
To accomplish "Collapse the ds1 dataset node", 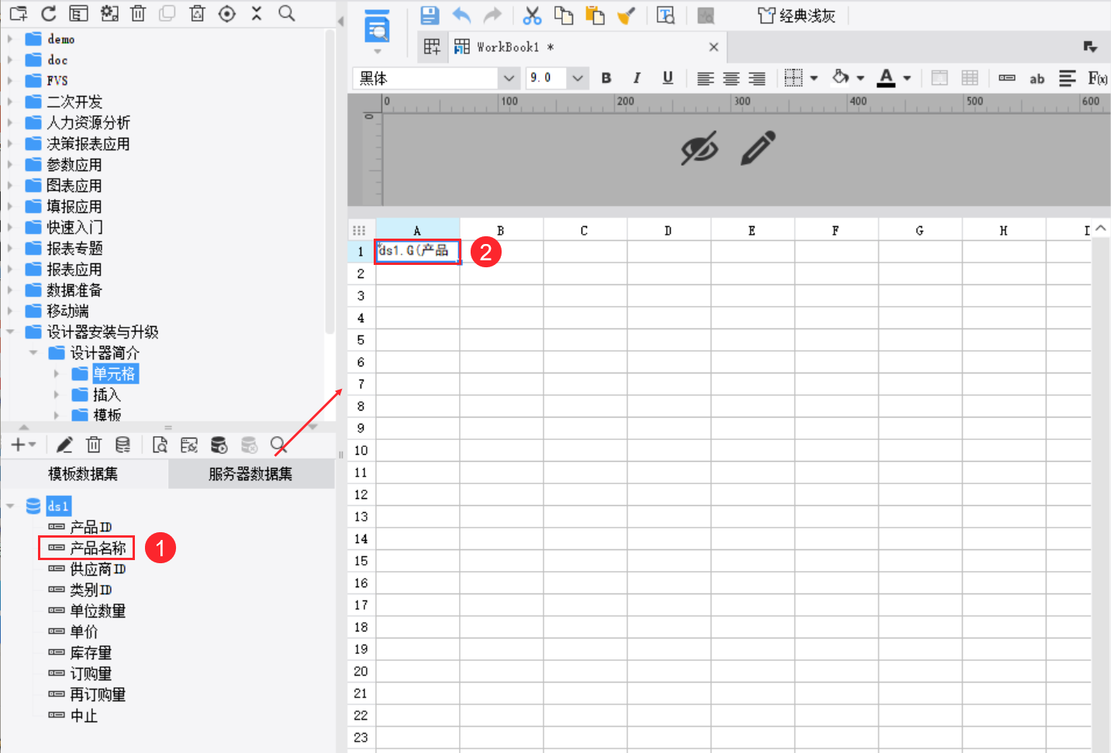I will click(10, 506).
